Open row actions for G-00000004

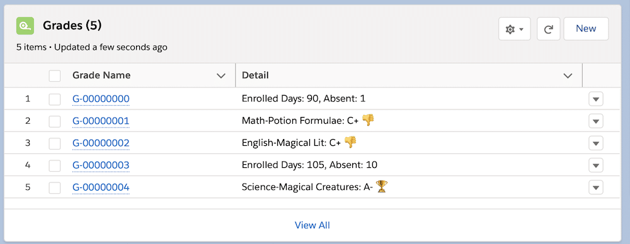596,187
